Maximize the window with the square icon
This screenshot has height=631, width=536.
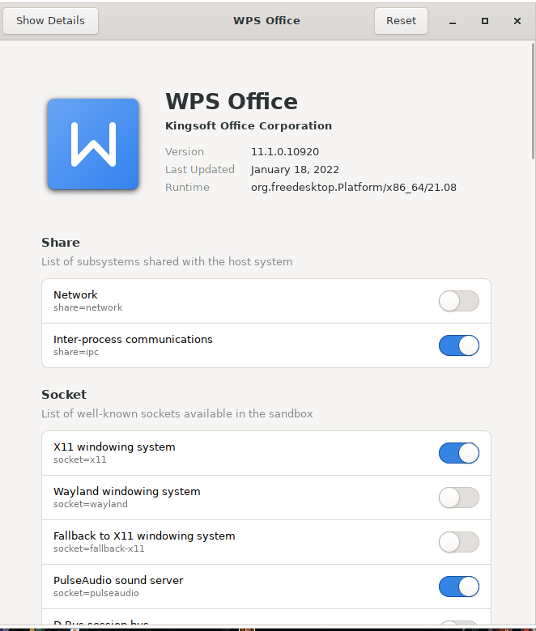485,21
